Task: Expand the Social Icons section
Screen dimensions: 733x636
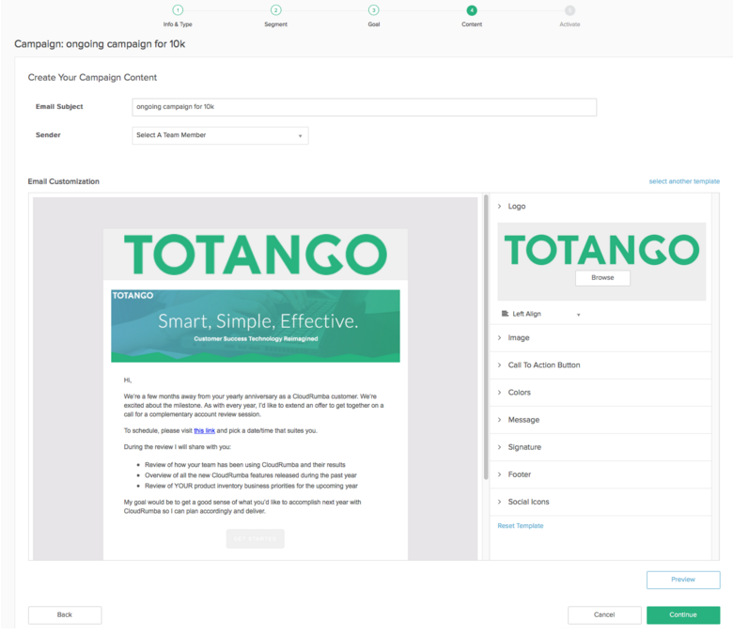Action: tap(600, 502)
